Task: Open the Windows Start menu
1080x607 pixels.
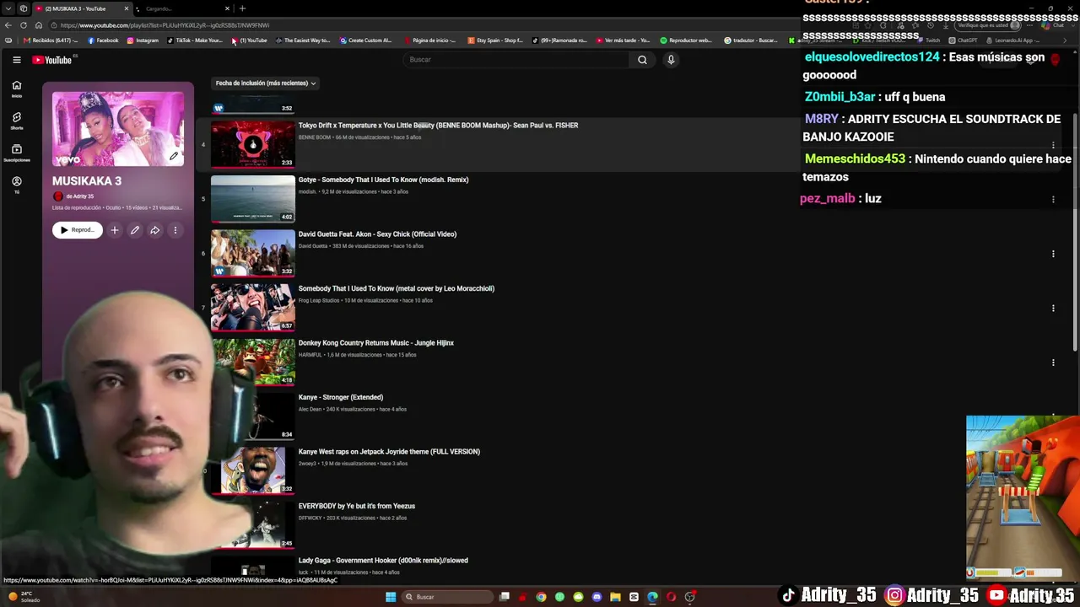Action: pyautogui.click(x=391, y=597)
